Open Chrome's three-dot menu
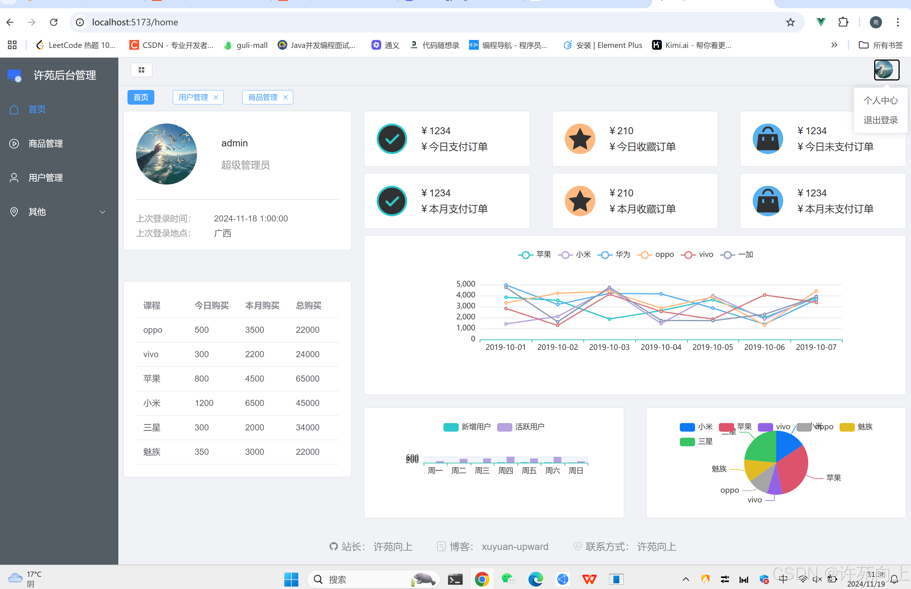Screen dimensions: 911x589 click(x=898, y=22)
